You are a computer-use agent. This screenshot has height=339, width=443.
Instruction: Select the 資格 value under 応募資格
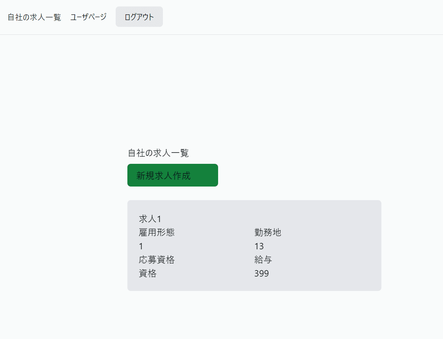[x=147, y=274]
